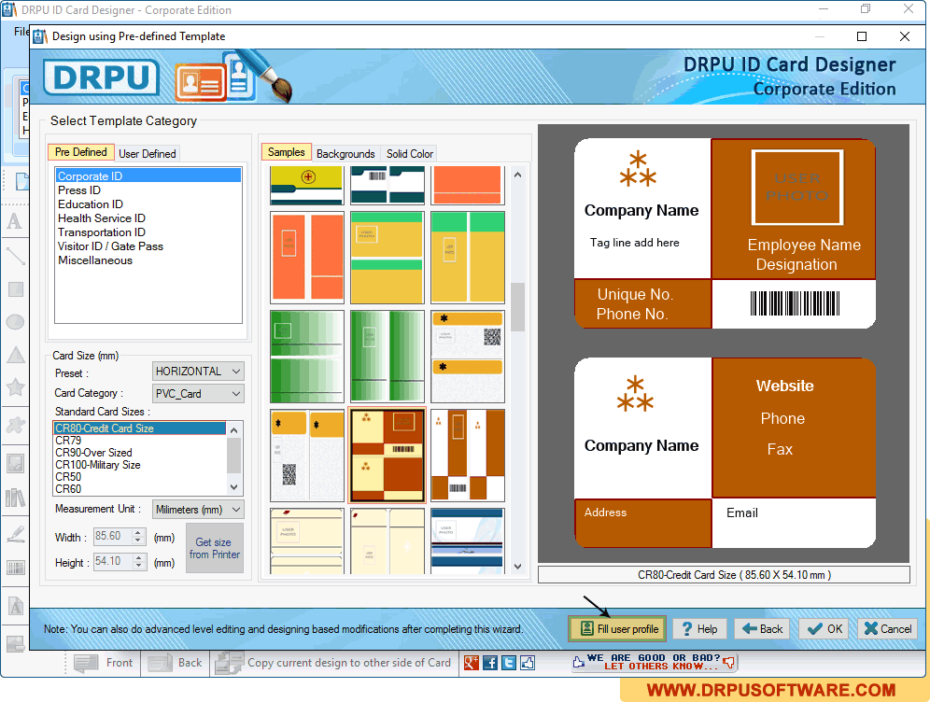Click the Twitter share icon
Screen dimensions: 930x702
coord(509,662)
